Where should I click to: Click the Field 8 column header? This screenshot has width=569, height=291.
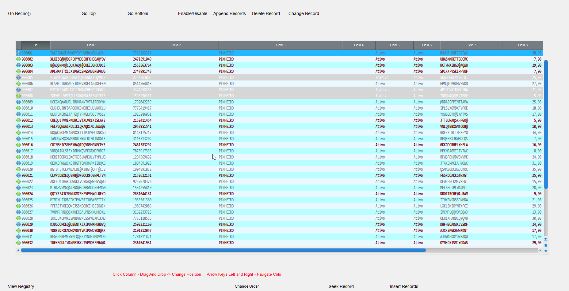coord(522,45)
